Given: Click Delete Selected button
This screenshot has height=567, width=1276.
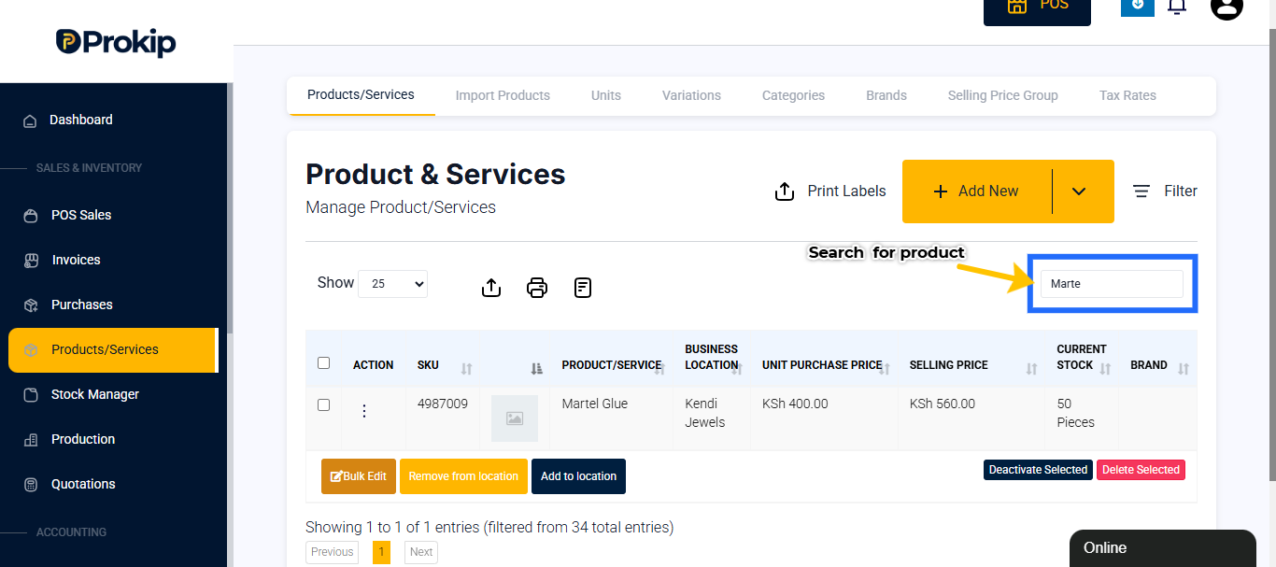Looking at the screenshot, I should 1141,470.
